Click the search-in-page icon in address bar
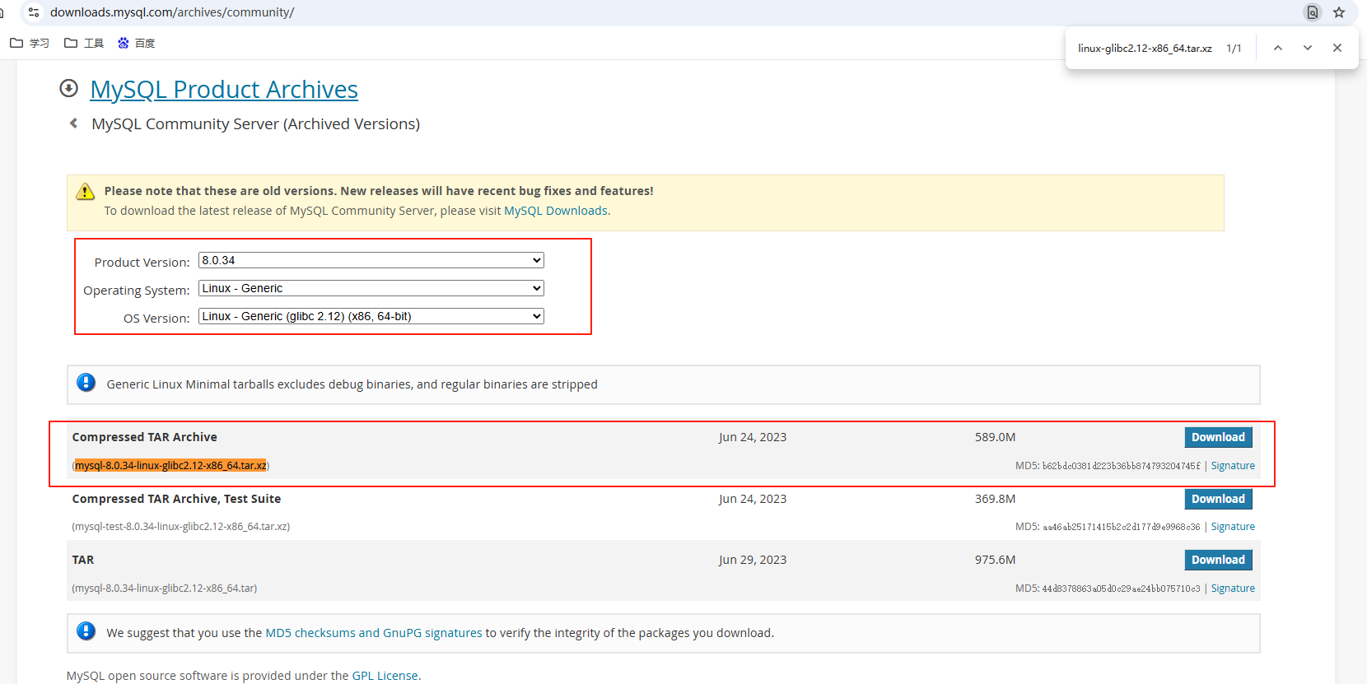The image size is (1367, 684). tap(1313, 12)
